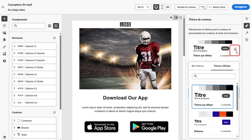Click the canvas vertical scrollbar
The image size is (251, 140).
click(x=184, y=36)
